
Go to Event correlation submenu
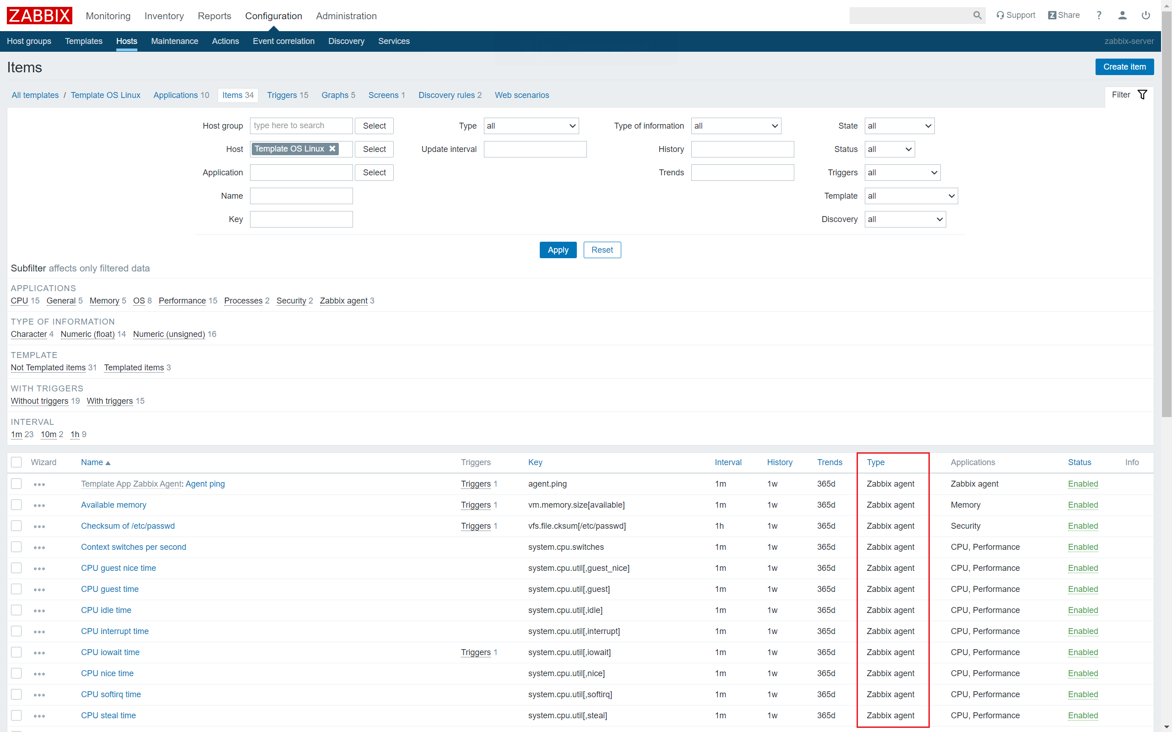tap(284, 41)
